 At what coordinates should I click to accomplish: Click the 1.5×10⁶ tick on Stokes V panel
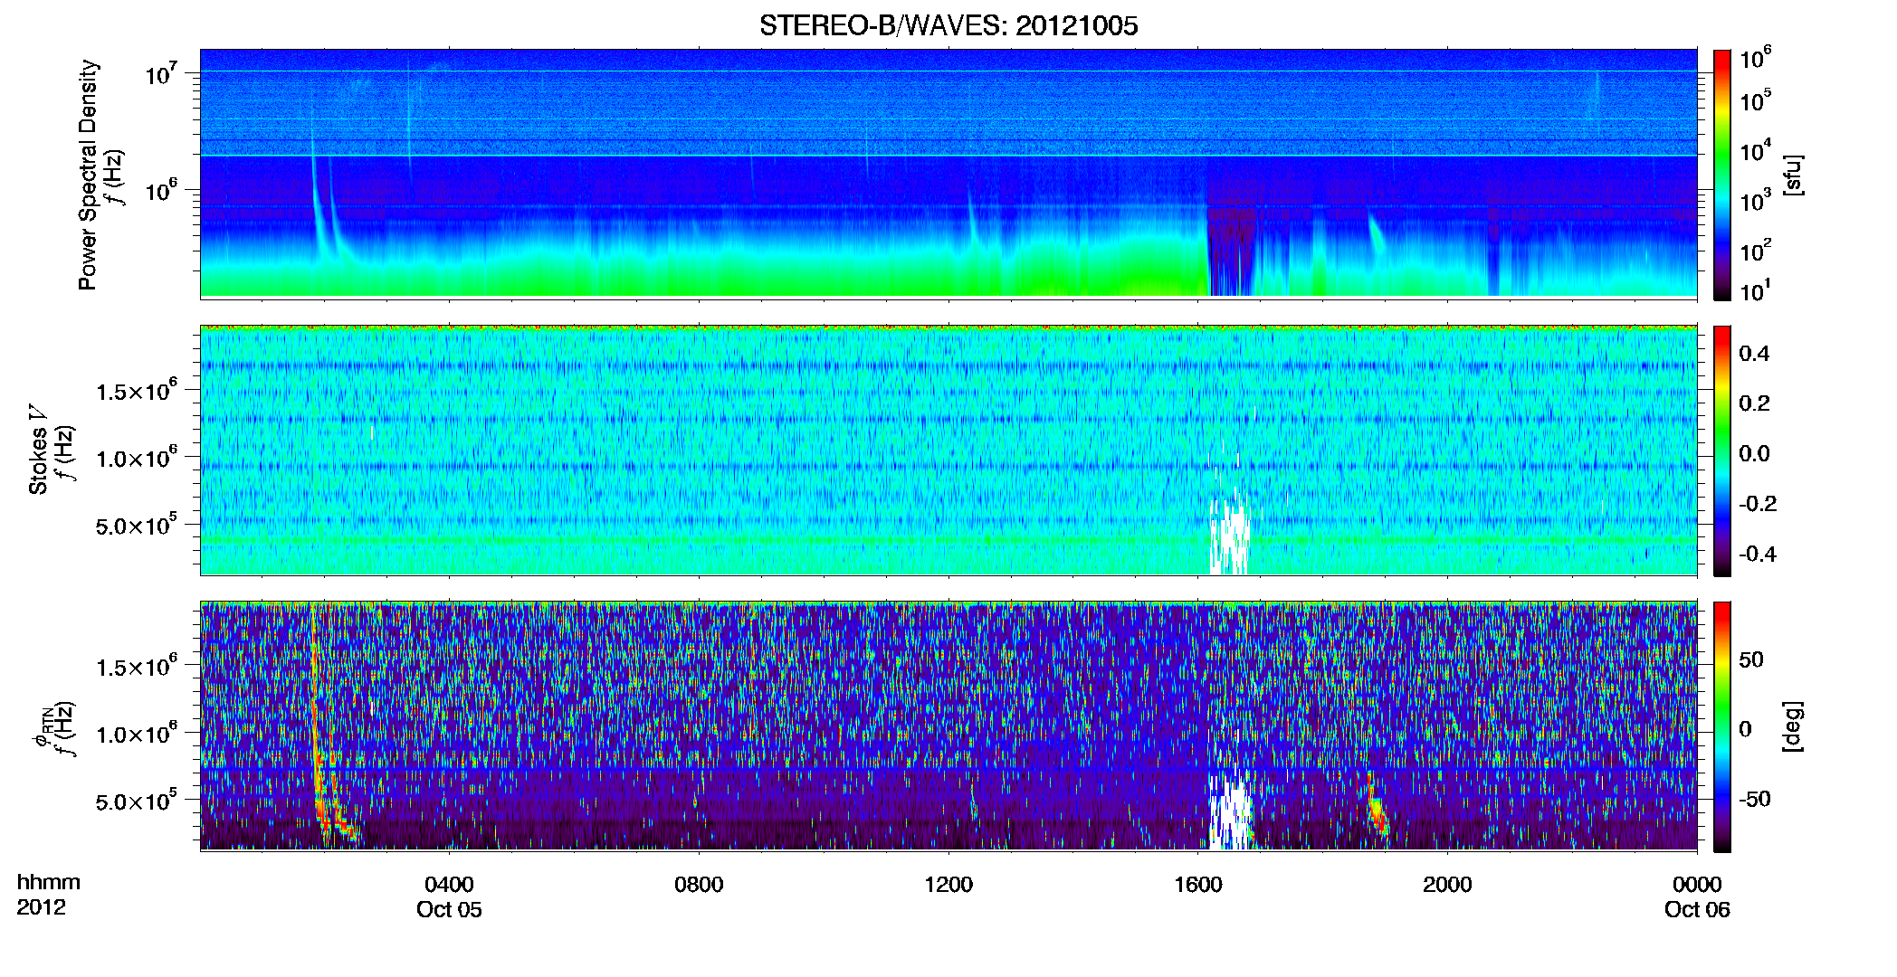(136, 391)
